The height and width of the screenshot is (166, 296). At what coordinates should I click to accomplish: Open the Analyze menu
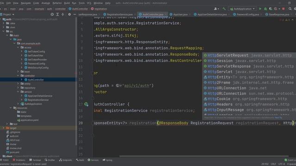click(x=46, y=3)
